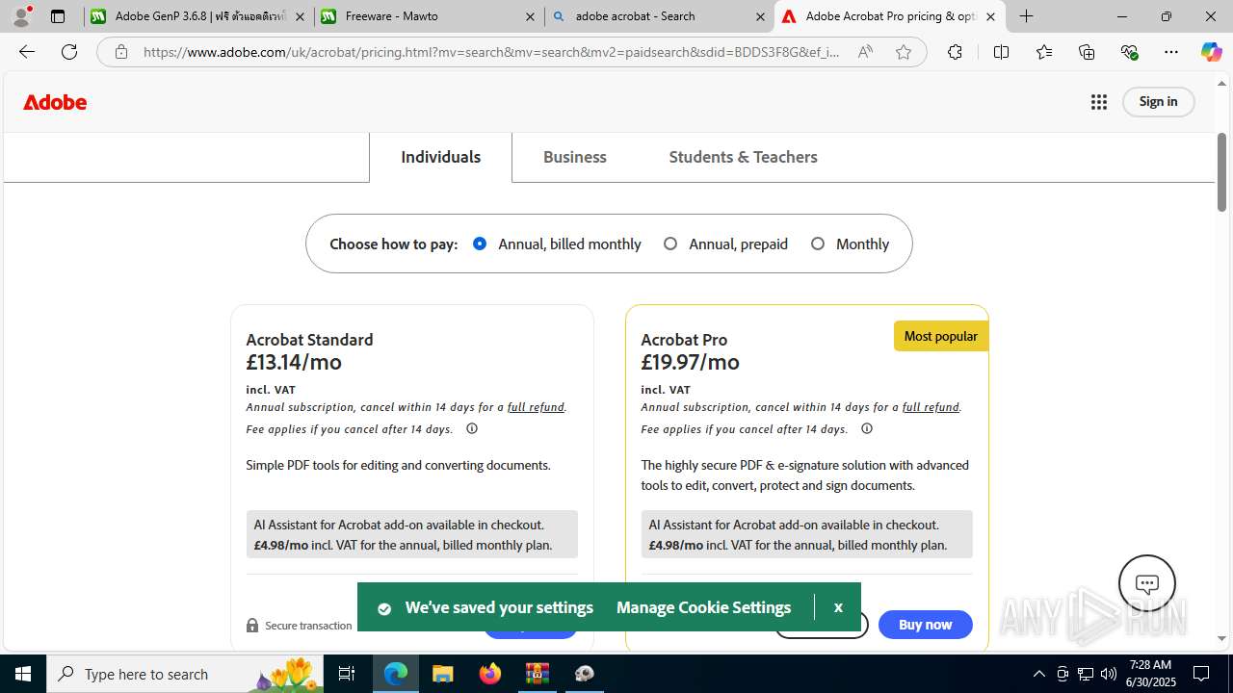Open the Windows Start menu

(x=23, y=674)
